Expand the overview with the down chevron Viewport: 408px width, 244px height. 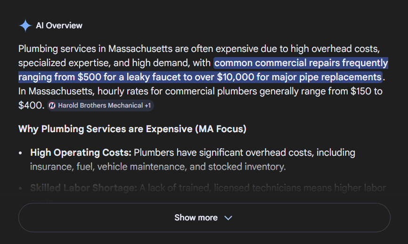[228, 218]
